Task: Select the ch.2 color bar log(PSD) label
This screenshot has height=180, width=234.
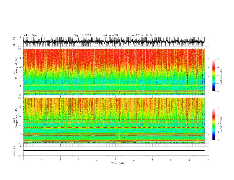Action: tap(221, 125)
